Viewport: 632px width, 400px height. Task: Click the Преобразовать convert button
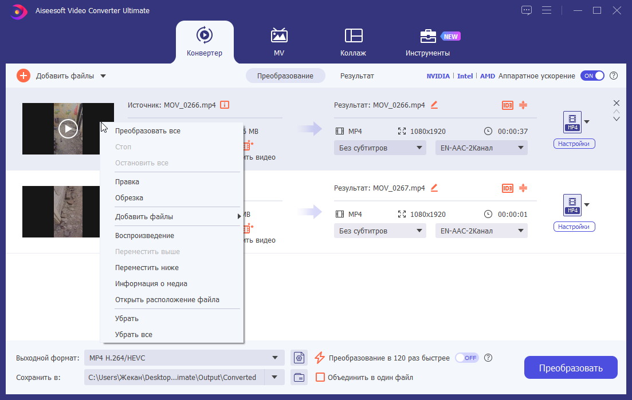click(x=570, y=367)
